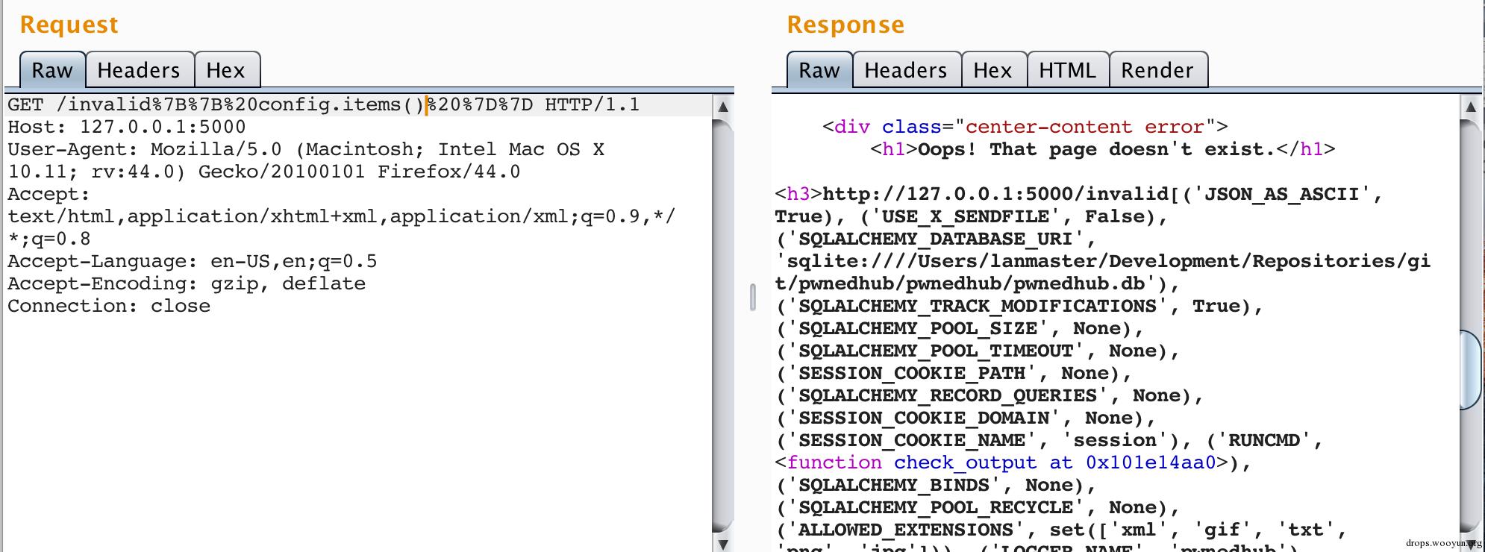Image resolution: width=1485 pixels, height=552 pixels.
Task: Click request pane scroll down arrow
Action: click(723, 542)
